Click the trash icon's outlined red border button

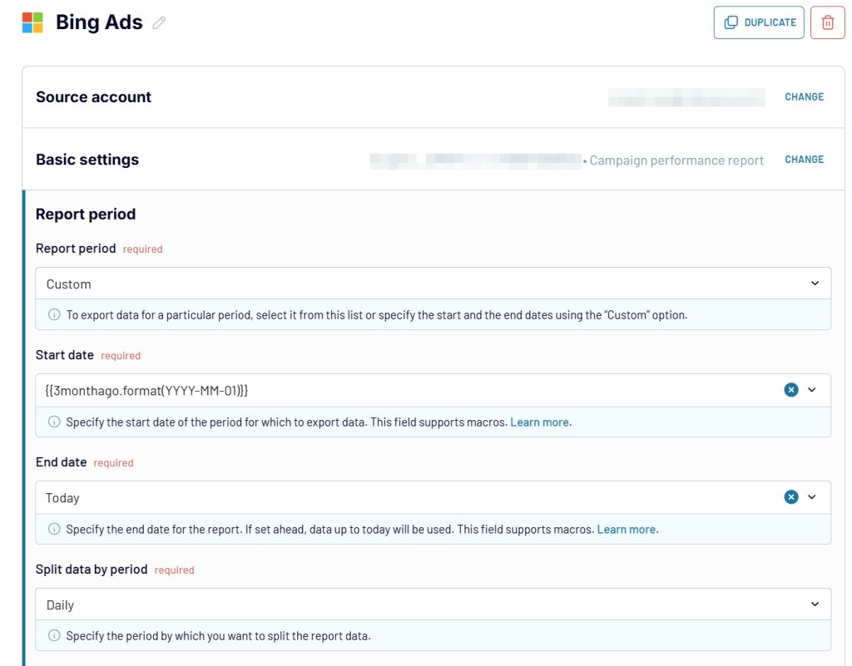click(x=827, y=22)
